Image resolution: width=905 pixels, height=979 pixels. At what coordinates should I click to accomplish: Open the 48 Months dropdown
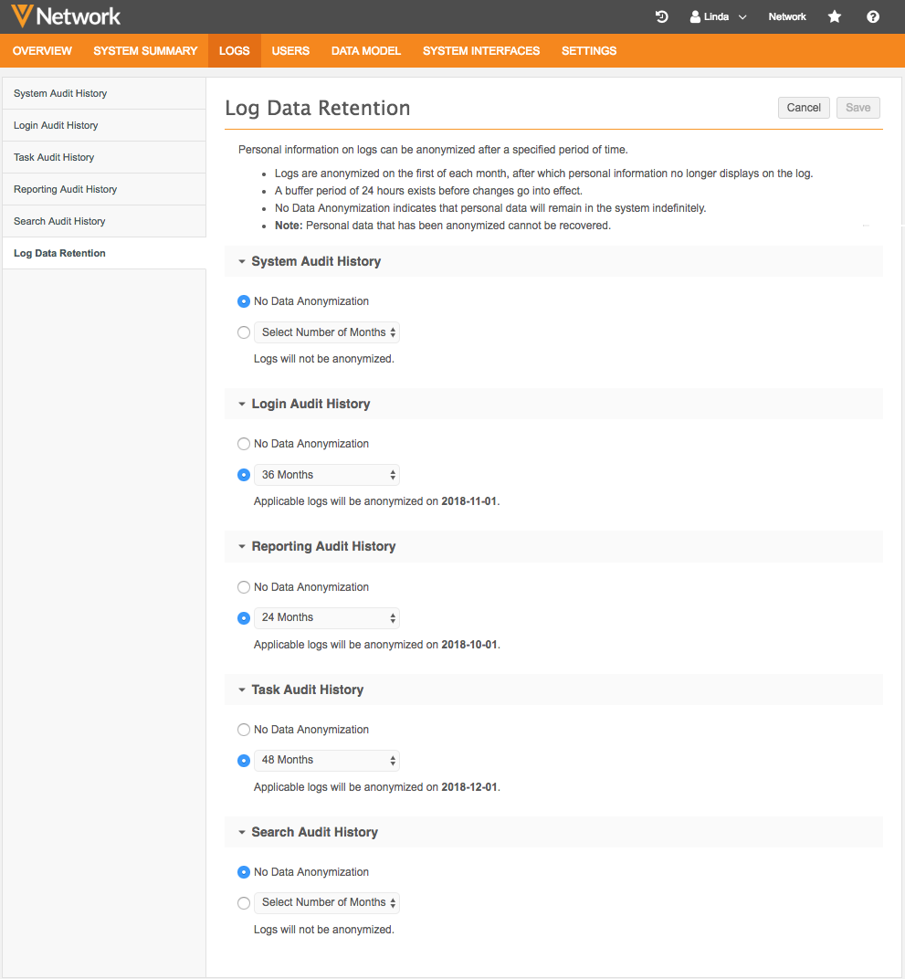[x=327, y=761]
